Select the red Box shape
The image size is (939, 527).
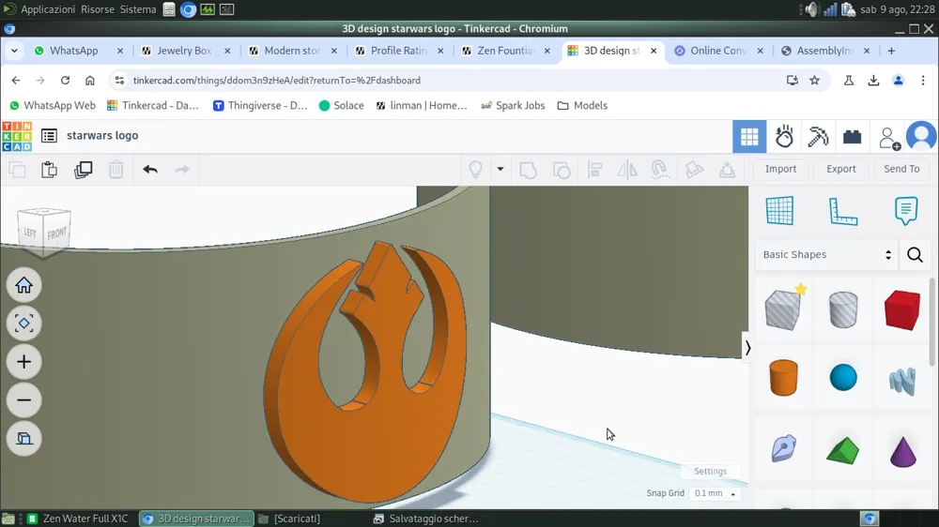pyautogui.click(x=901, y=309)
